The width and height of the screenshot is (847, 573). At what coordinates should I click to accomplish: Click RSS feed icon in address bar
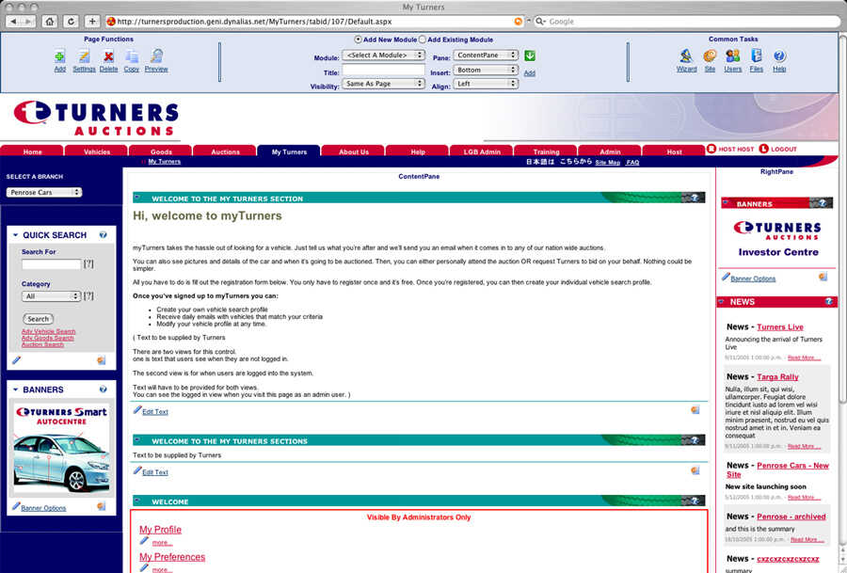pyautogui.click(x=518, y=22)
